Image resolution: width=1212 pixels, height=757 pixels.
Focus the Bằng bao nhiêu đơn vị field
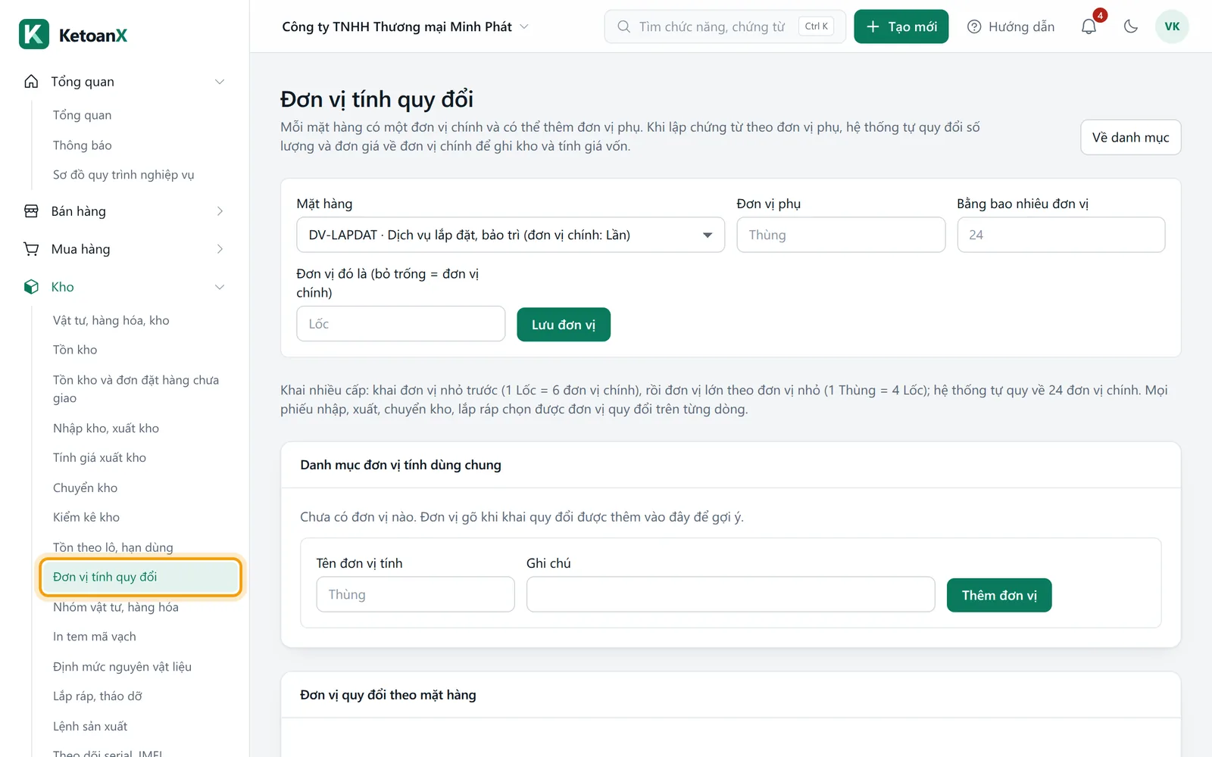1060,235
